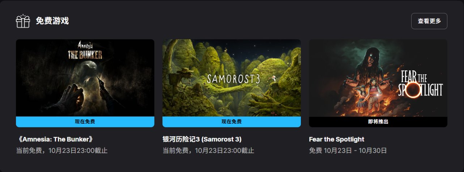This screenshot has width=464, height=172.
Task: Open the Fear the Spotlight cover artwork
Action: [378, 78]
